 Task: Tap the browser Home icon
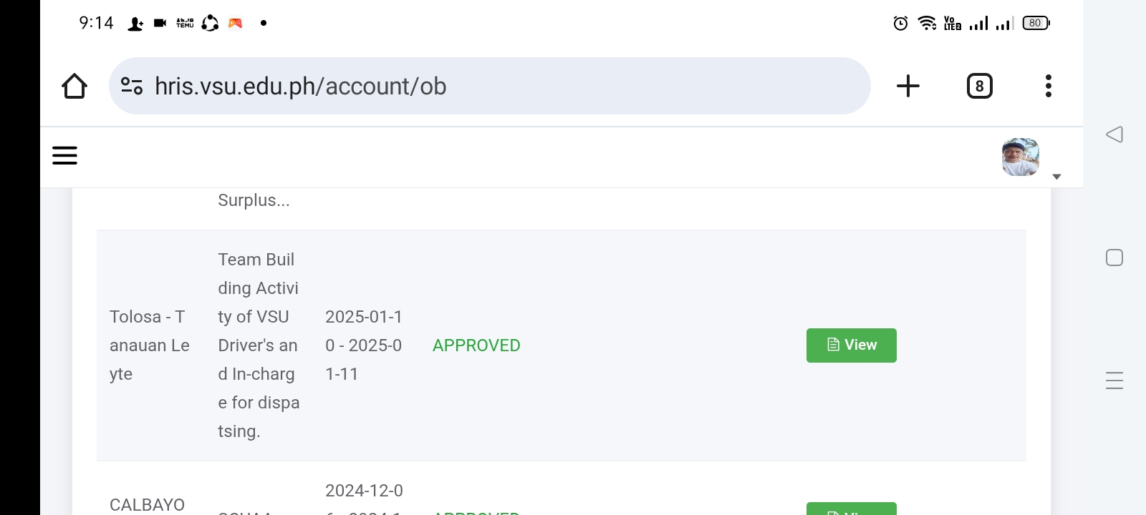(x=74, y=86)
